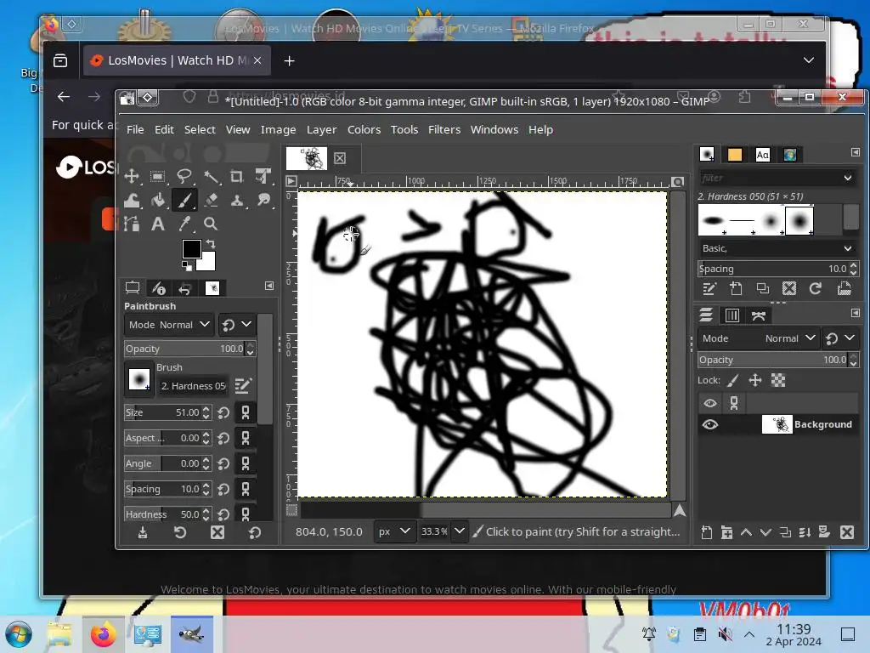Close the LosMovies Firefox tab

click(x=257, y=60)
